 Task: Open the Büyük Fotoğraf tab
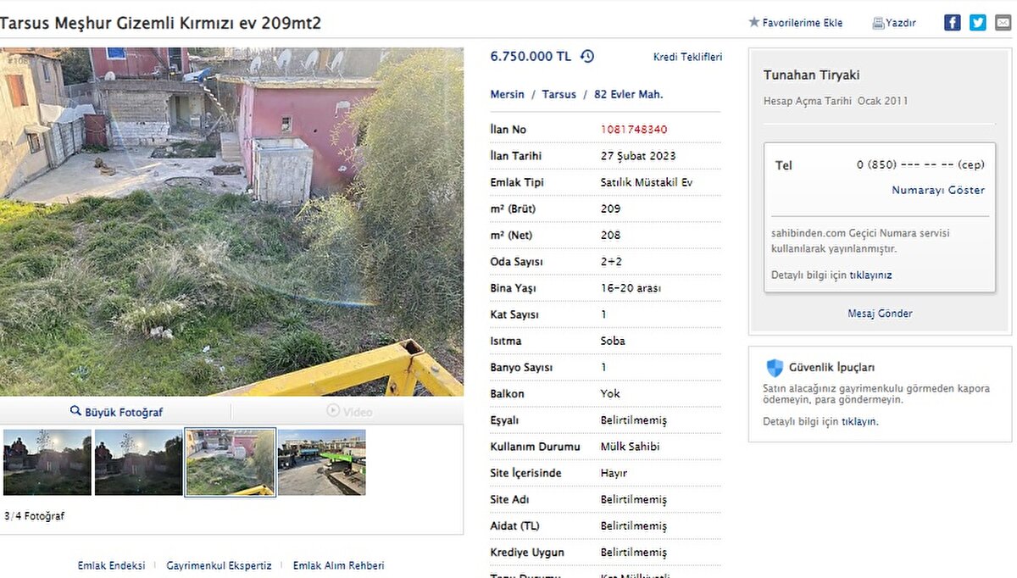point(116,412)
